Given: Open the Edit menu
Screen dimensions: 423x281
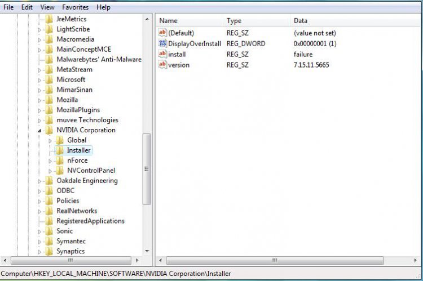Looking at the screenshot, I should tap(27, 7).
